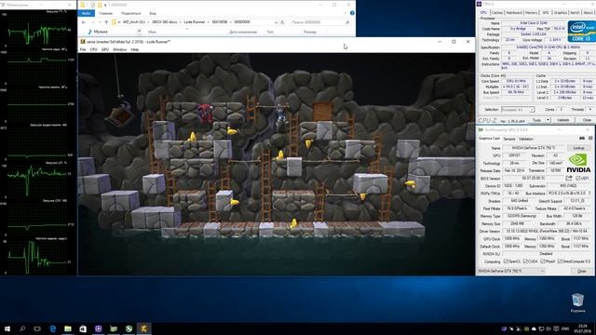Open GPU-Z hamburger menu icon
Screen dimensions: 596x335
589,139
